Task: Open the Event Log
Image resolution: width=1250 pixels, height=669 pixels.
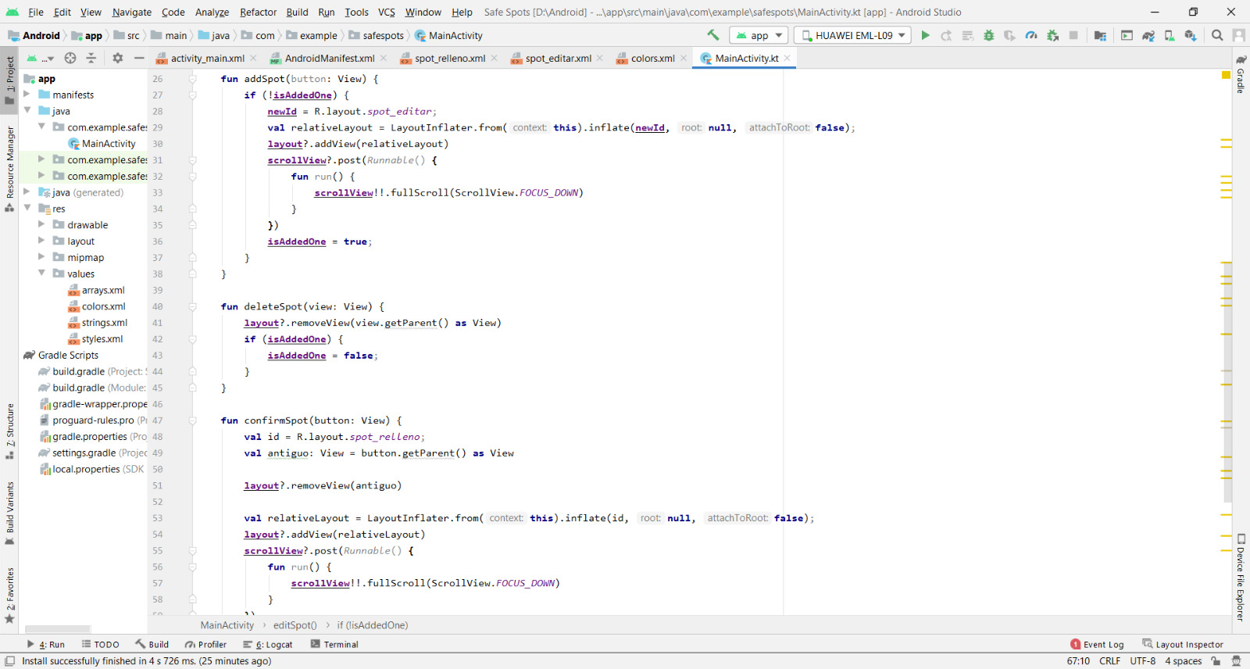Action: click(1097, 644)
